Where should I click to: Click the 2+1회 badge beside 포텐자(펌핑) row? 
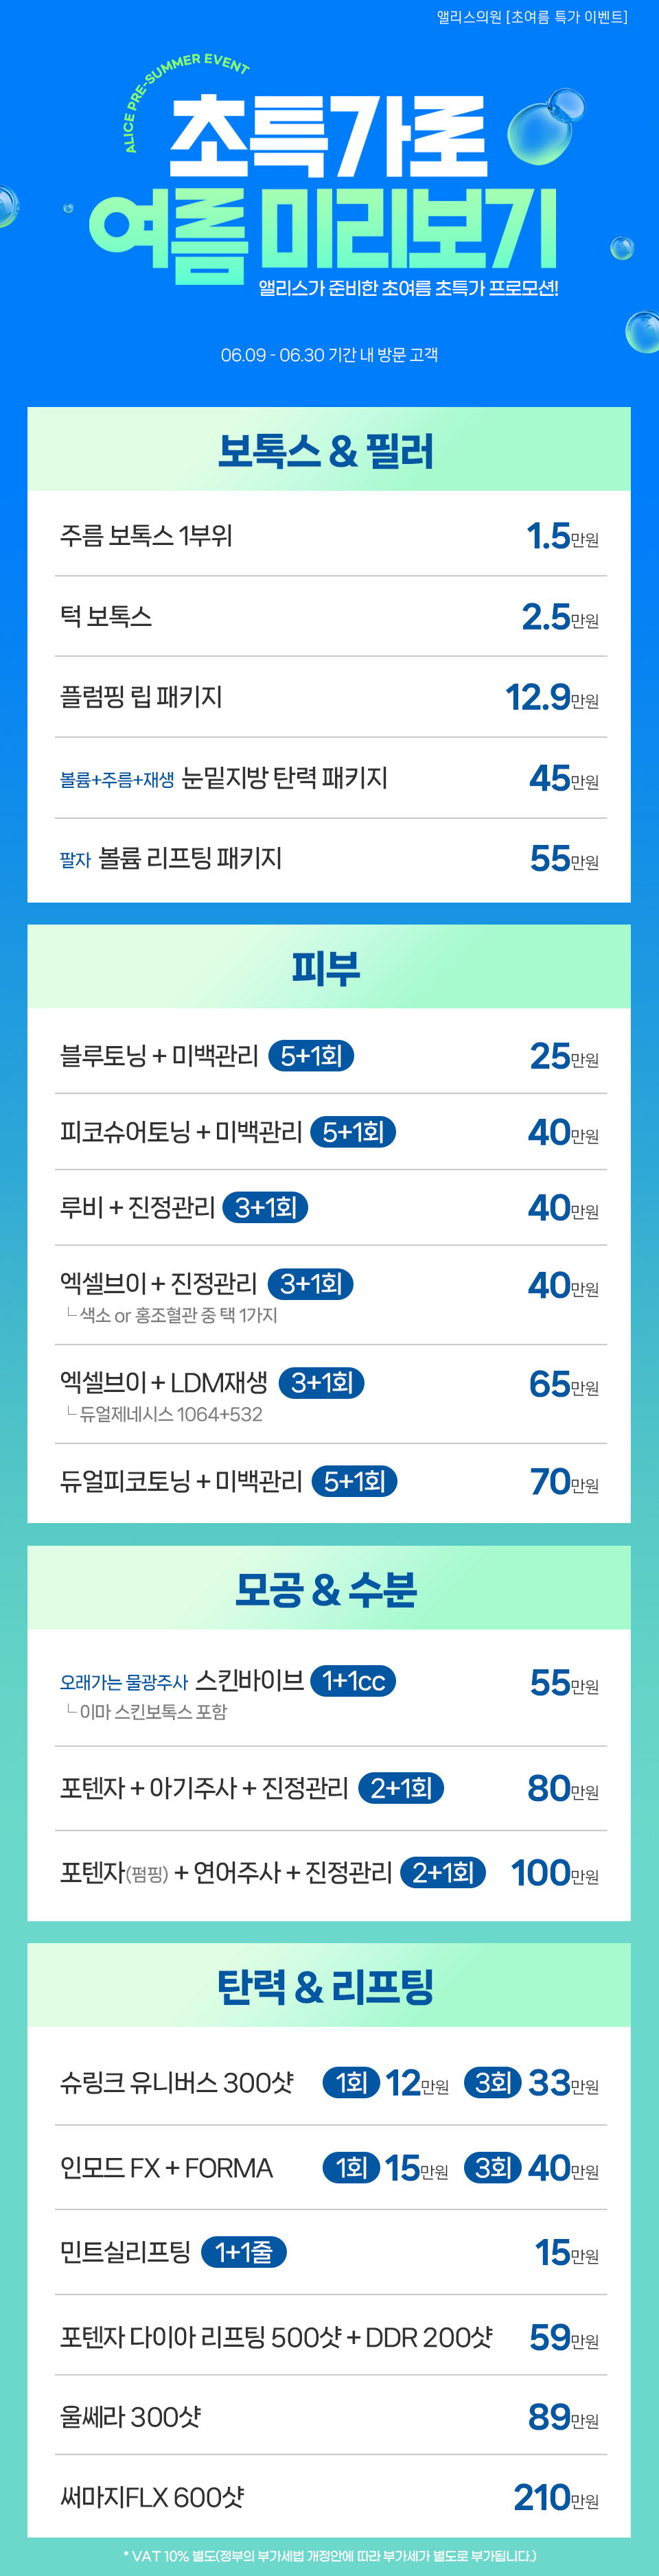click(443, 1872)
